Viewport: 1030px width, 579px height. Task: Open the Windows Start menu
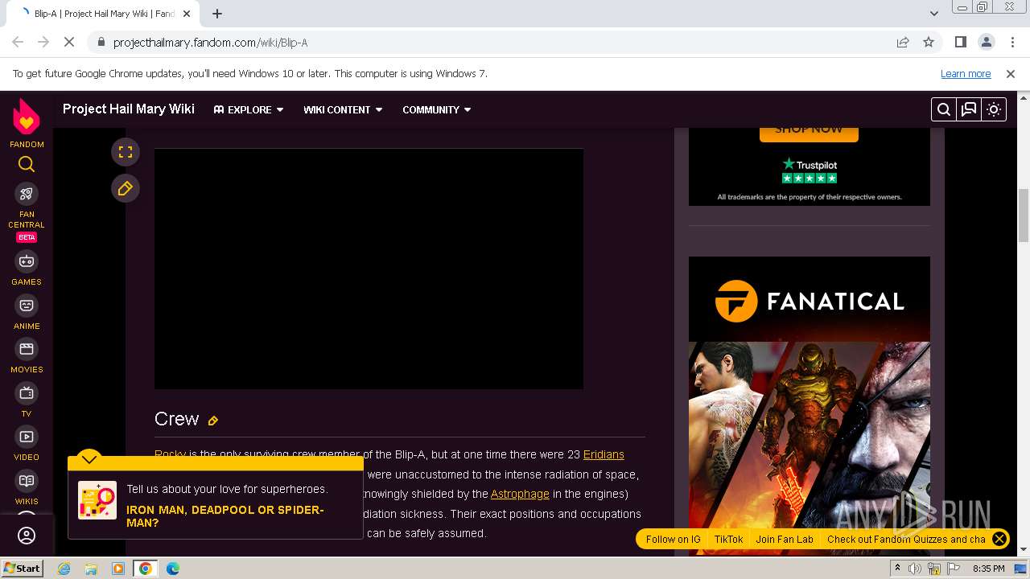[22, 569]
